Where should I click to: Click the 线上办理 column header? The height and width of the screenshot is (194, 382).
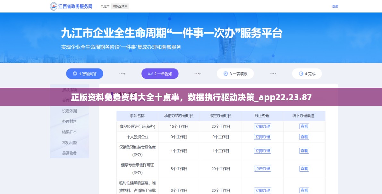262,116
